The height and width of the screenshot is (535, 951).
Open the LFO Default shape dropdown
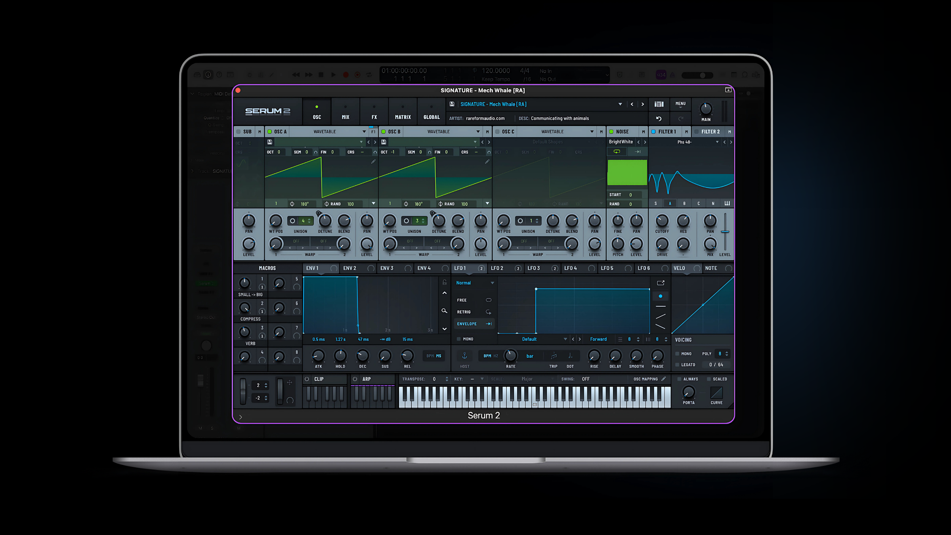tap(565, 339)
